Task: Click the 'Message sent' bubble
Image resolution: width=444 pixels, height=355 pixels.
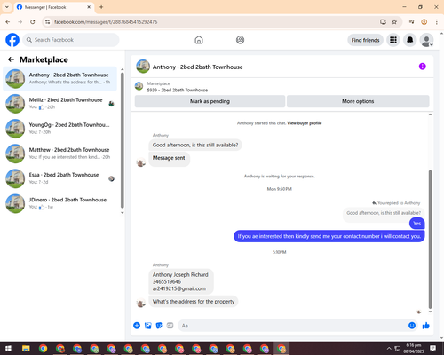Action: pyautogui.click(x=169, y=159)
